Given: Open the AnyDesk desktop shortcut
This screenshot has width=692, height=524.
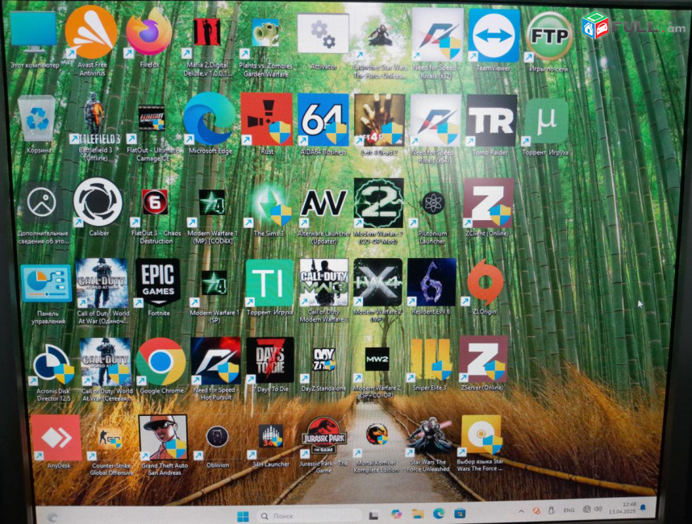Looking at the screenshot, I should point(56,438).
